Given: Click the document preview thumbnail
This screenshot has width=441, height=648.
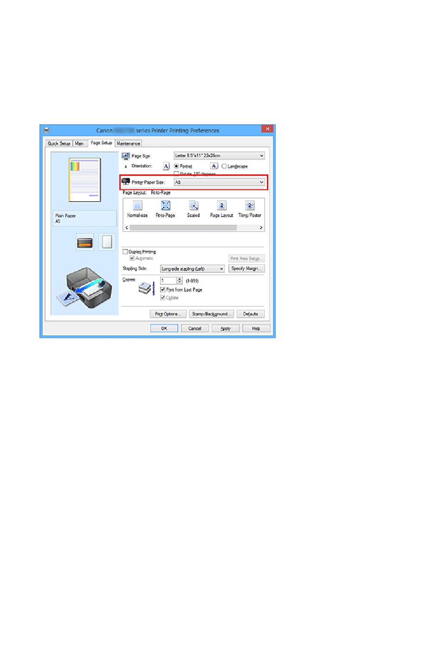Looking at the screenshot, I should point(85,180).
